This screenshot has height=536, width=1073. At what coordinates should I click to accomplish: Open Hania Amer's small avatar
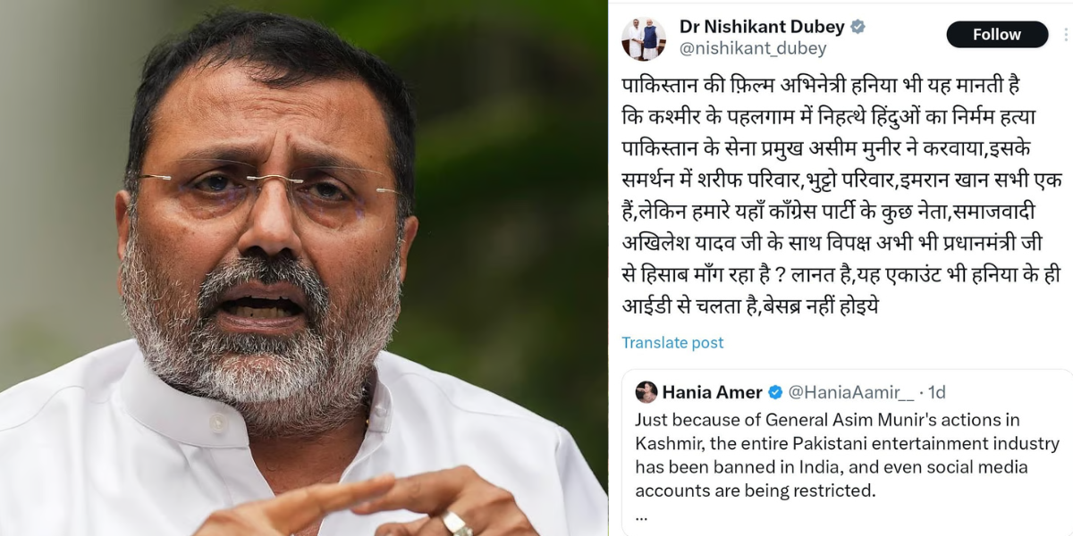[x=646, y=392]
